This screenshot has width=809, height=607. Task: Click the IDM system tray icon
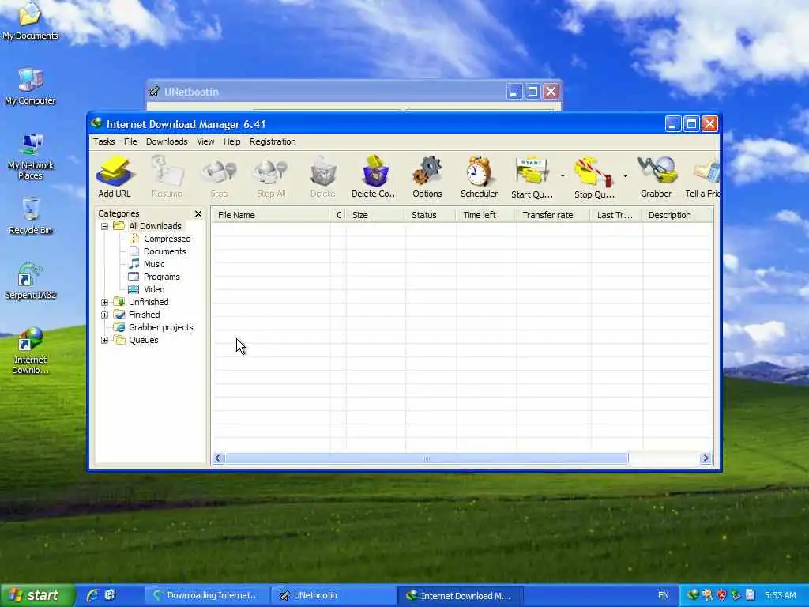692,595
